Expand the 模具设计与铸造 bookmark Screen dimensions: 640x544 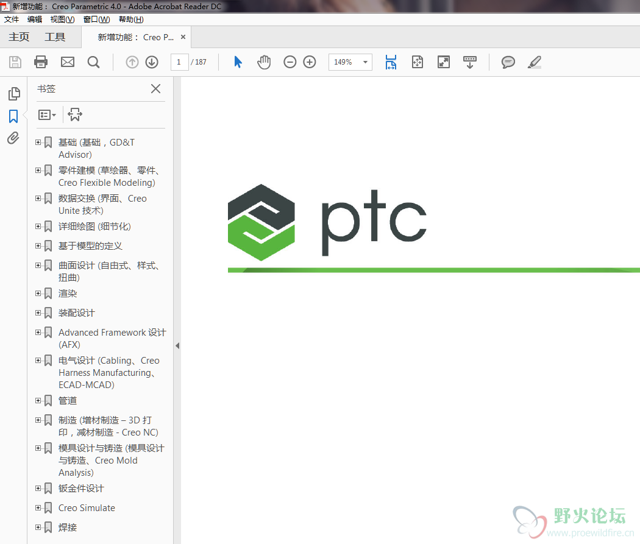tap(38, 448)
